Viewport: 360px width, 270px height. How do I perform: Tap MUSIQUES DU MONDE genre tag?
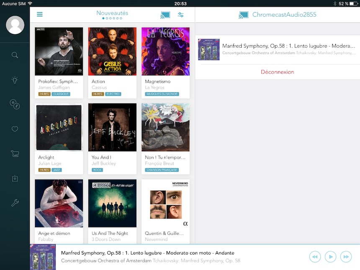[162, 94]
